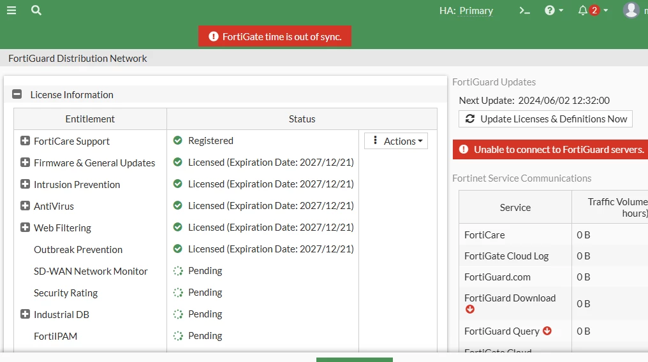Viewport: 648px width, 362px height.
Task: Click the Next Update date value
Action: click(564, 100)
